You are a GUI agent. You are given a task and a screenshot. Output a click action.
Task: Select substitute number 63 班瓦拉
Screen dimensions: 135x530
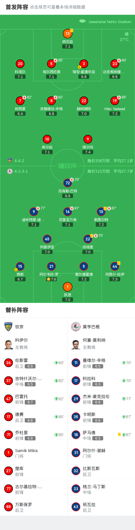101,507
